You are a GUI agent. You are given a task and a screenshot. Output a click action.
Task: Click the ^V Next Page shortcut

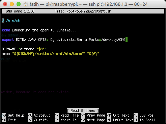[93, 120]
